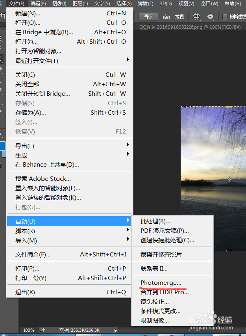Choose 在 Behance 上共享(D)...
The width and height of the screenshot is (246, 336).
pos(70,165)
